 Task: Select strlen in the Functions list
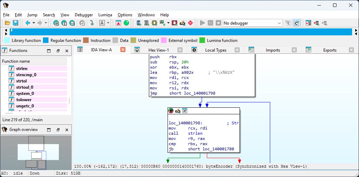coord(22,69)
